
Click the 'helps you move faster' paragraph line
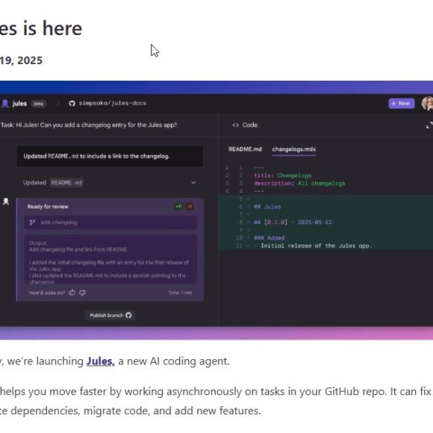(x=216, y=392)
